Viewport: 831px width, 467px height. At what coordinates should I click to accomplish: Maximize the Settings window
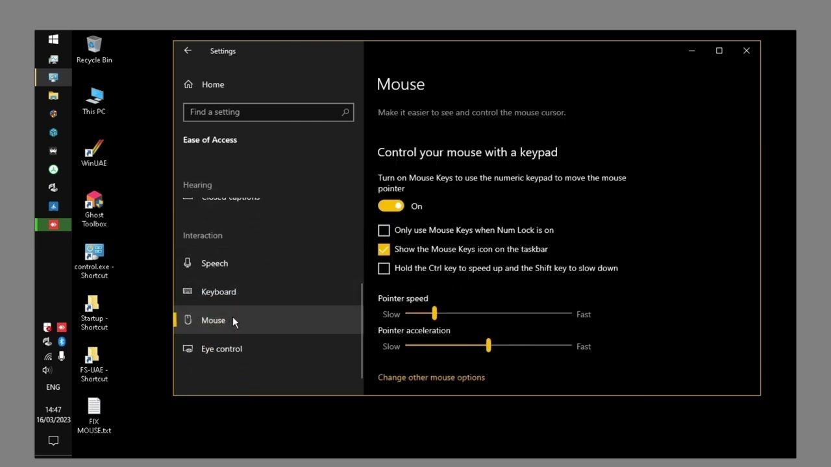(x=719, y=51)
